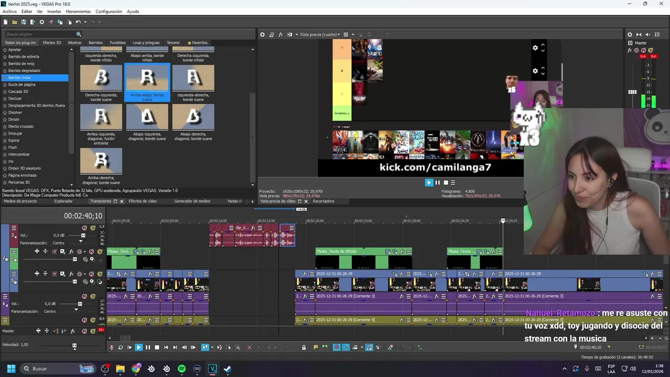Save the project with the floppy disk icon
This screenshot has height=377, width=670.
(x=24, y=22)
